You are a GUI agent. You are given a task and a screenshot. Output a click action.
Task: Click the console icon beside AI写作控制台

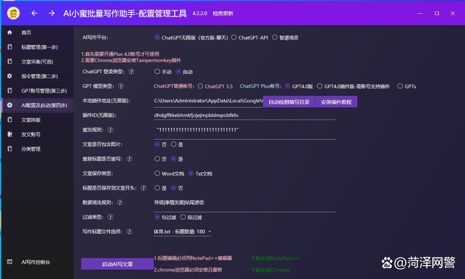tap(10, 262)
